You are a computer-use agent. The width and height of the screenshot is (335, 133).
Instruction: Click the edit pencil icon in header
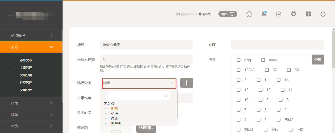pos(279,14)
